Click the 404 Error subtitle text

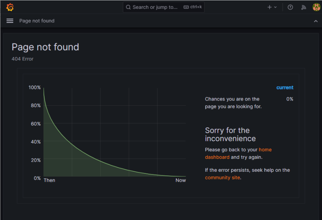tap(23, 59)
